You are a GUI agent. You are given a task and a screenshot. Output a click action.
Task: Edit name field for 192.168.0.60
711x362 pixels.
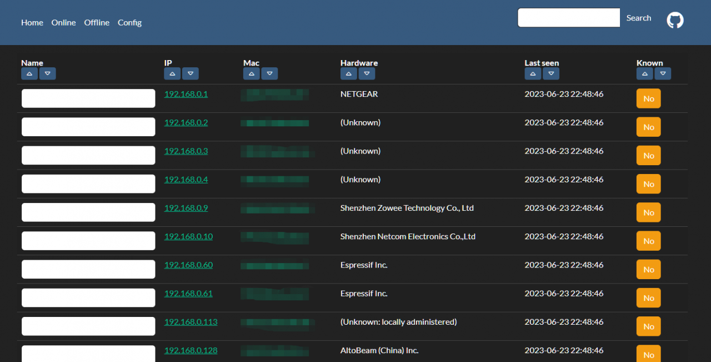coord(88,269)
